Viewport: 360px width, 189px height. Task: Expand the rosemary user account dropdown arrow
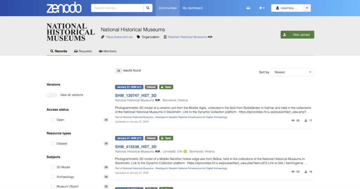[x=307, y=8]
